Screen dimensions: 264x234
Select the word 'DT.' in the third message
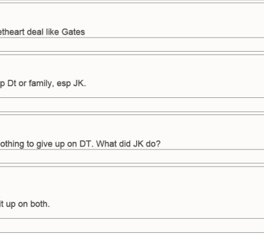pos(86,144)
